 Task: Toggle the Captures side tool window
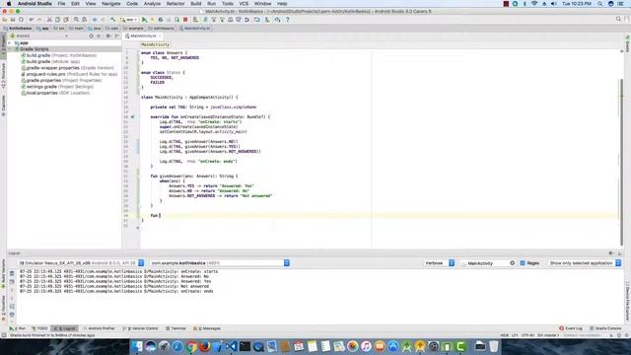click(x=3, y=106)
